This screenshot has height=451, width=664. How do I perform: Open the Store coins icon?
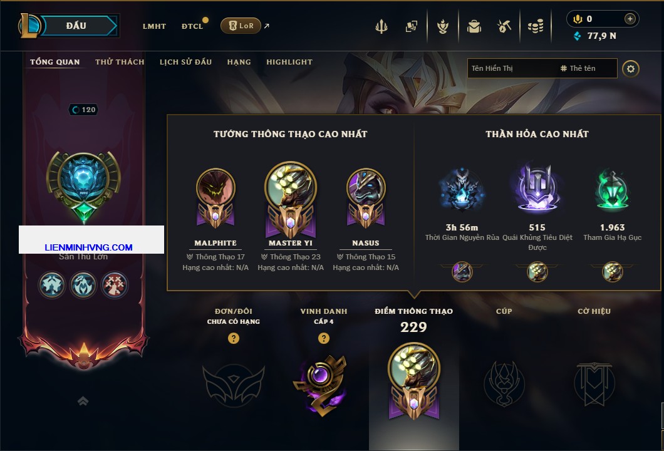(536, 26)
